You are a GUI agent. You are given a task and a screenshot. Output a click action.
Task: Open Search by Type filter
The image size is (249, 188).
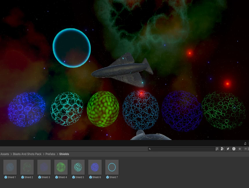point(222,149)
